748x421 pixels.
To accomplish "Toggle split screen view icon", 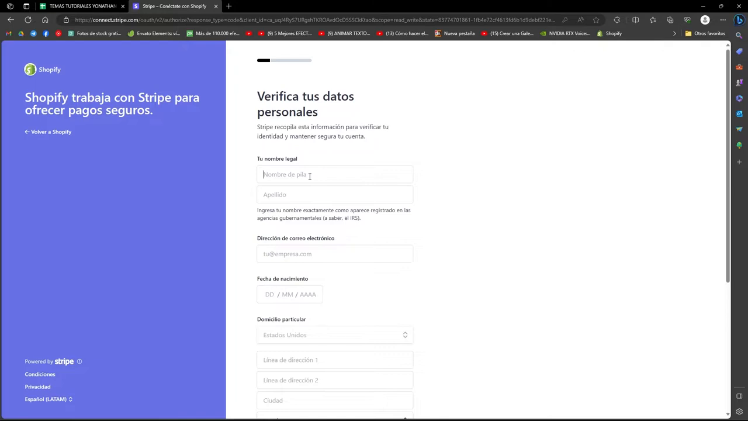I will pyautogui.click(x=635, y=20).
